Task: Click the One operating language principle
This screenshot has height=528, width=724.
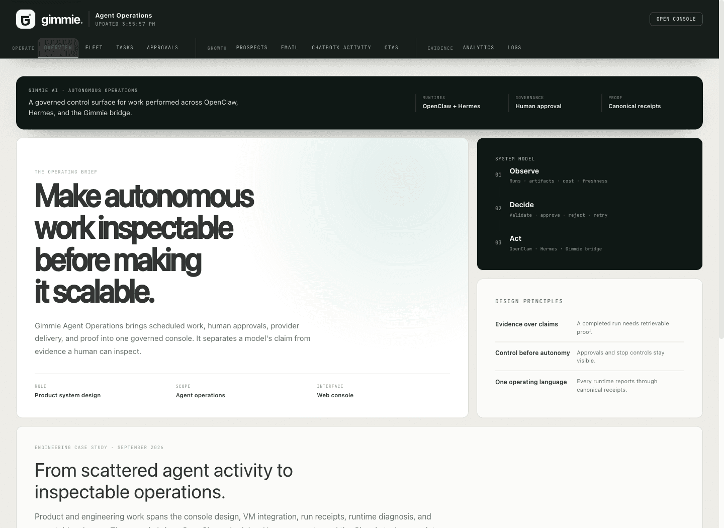Action: point(531,382)
